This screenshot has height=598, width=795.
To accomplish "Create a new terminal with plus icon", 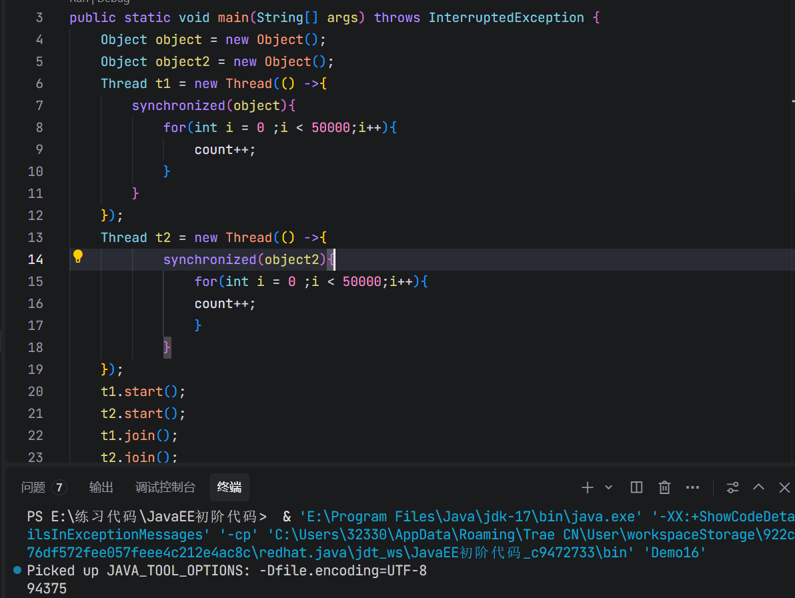I will pyautogui.click(x=587, y=487).
